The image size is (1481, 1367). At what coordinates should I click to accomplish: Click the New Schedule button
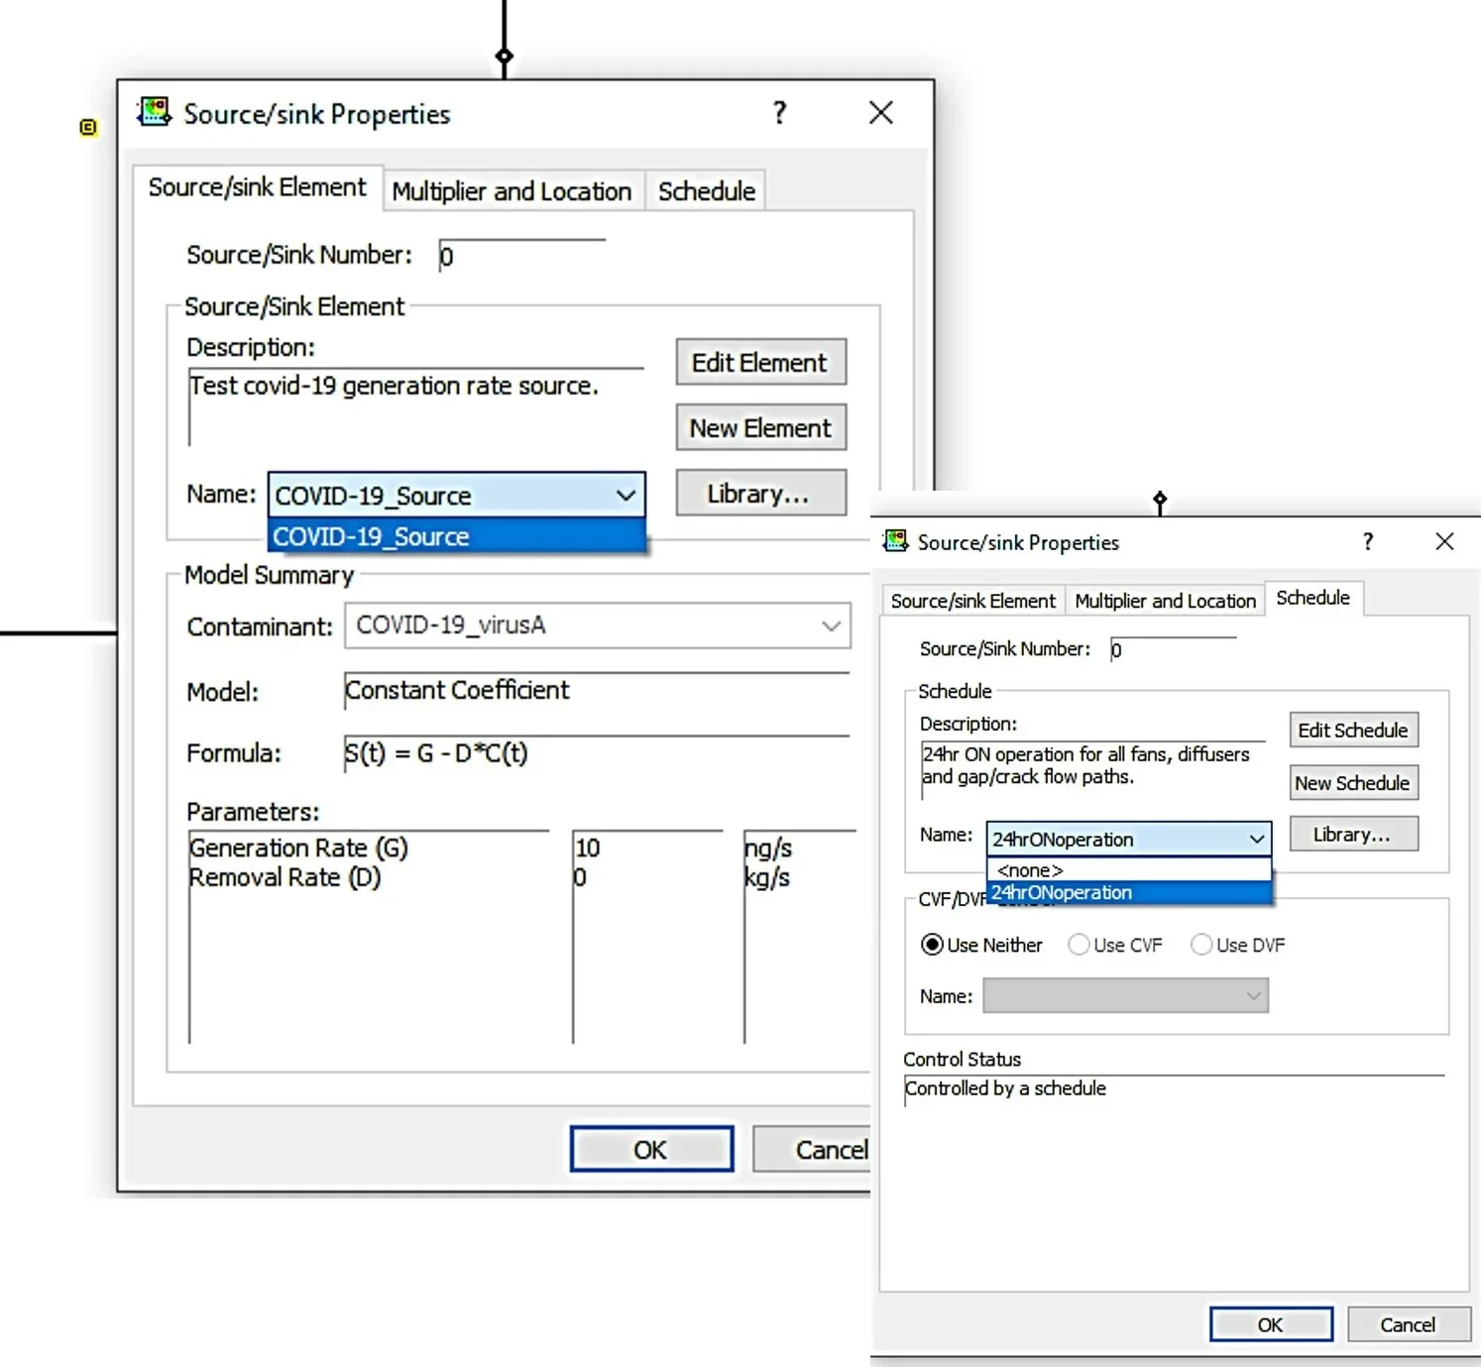point(1352,782)
